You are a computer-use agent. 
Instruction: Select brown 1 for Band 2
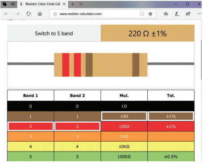pyautogui.click(x=77, y=116)
